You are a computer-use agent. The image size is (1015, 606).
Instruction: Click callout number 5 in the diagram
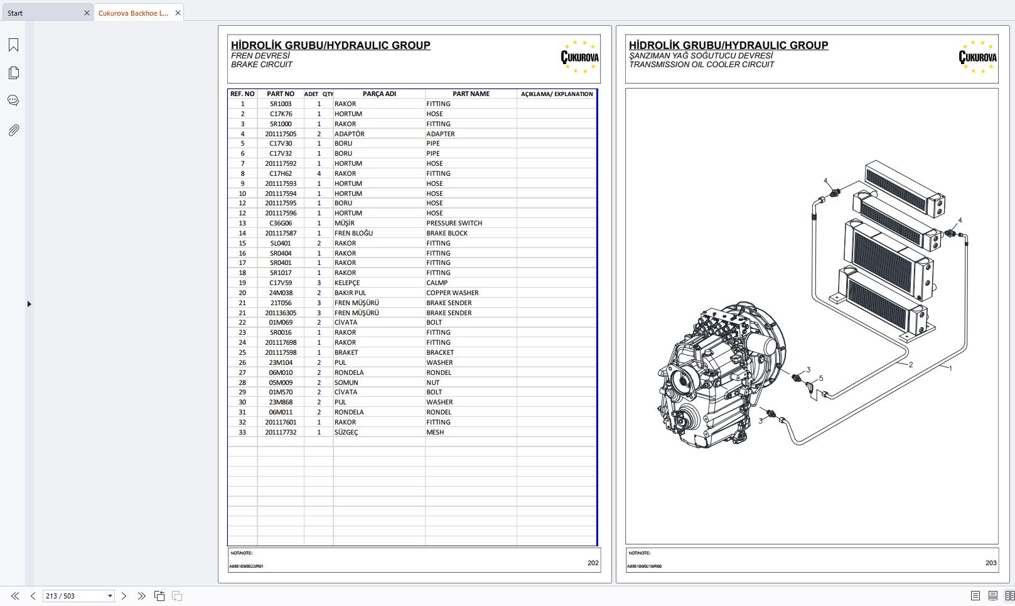(x=821, y=378)
